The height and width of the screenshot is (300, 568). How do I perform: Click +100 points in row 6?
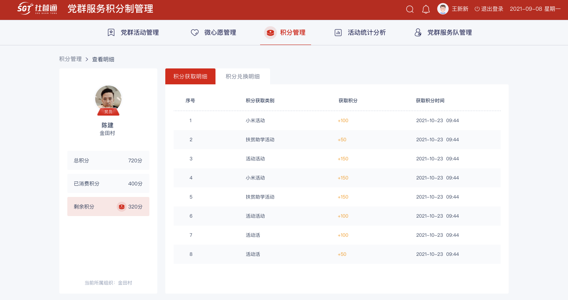(343, 216)
